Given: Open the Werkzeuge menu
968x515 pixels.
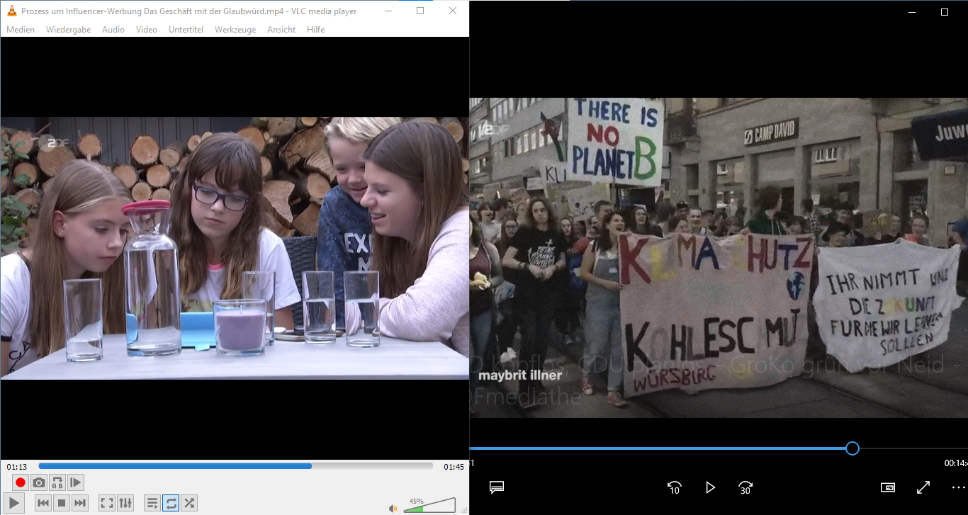Looking at the screenshot, I should click(x=235, y=30).
